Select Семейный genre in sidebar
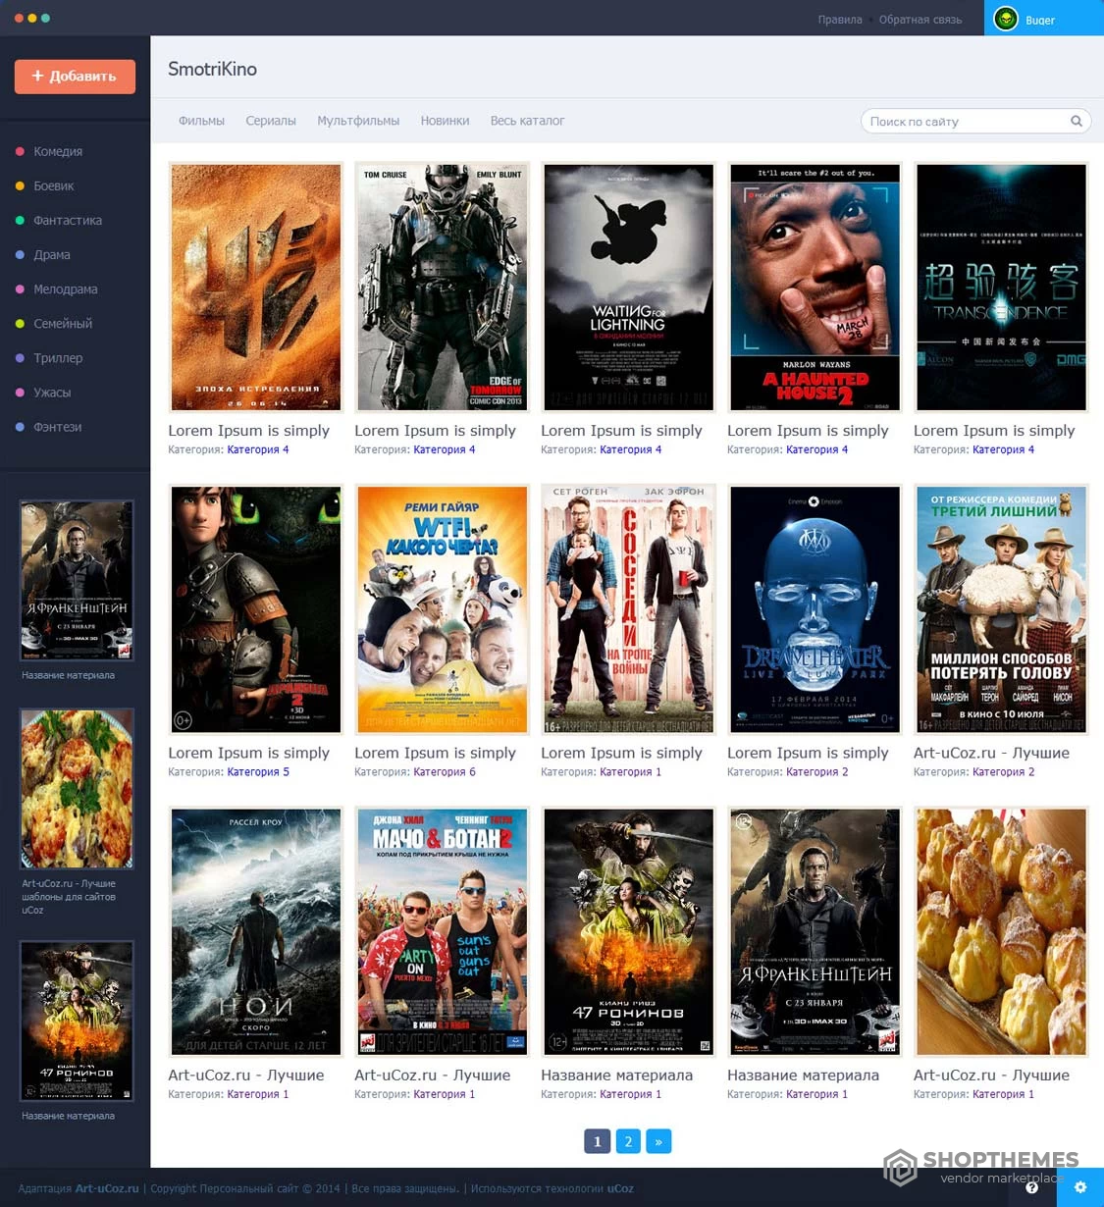The width and height of the screenshot is (1104, 1207). [63, 323]
